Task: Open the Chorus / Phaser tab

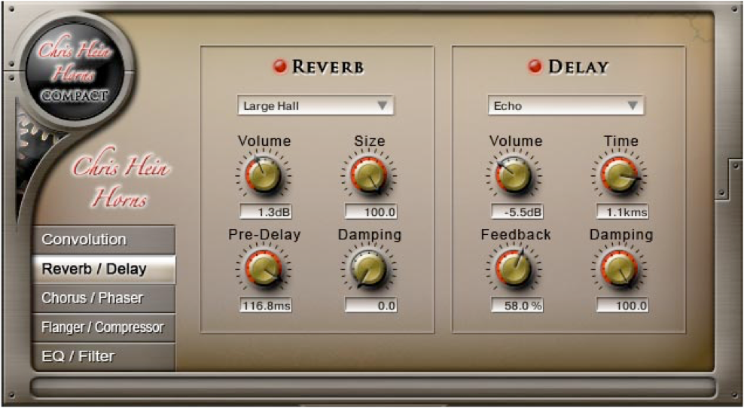Action: click(103, 298)
